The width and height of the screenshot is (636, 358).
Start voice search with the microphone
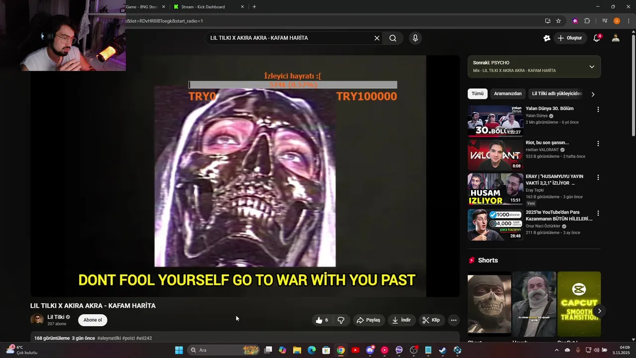click(415, 38)
